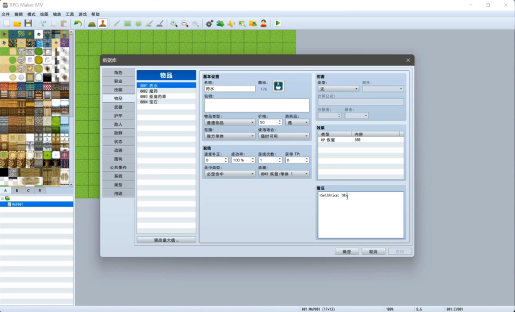Viewport: 515px width, 312px height.
Task: Click the potion icon image in 基本设置
Action: point(278,86)
